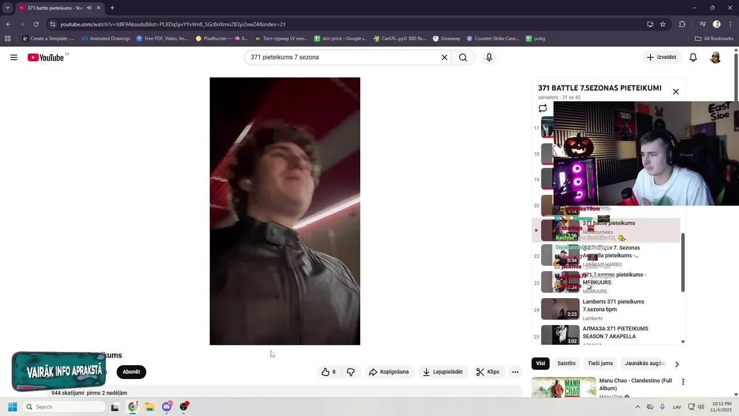Mute the tab from tab speaker icon
The width and height of the screenshot is (739, 416).
click(89, 8)
